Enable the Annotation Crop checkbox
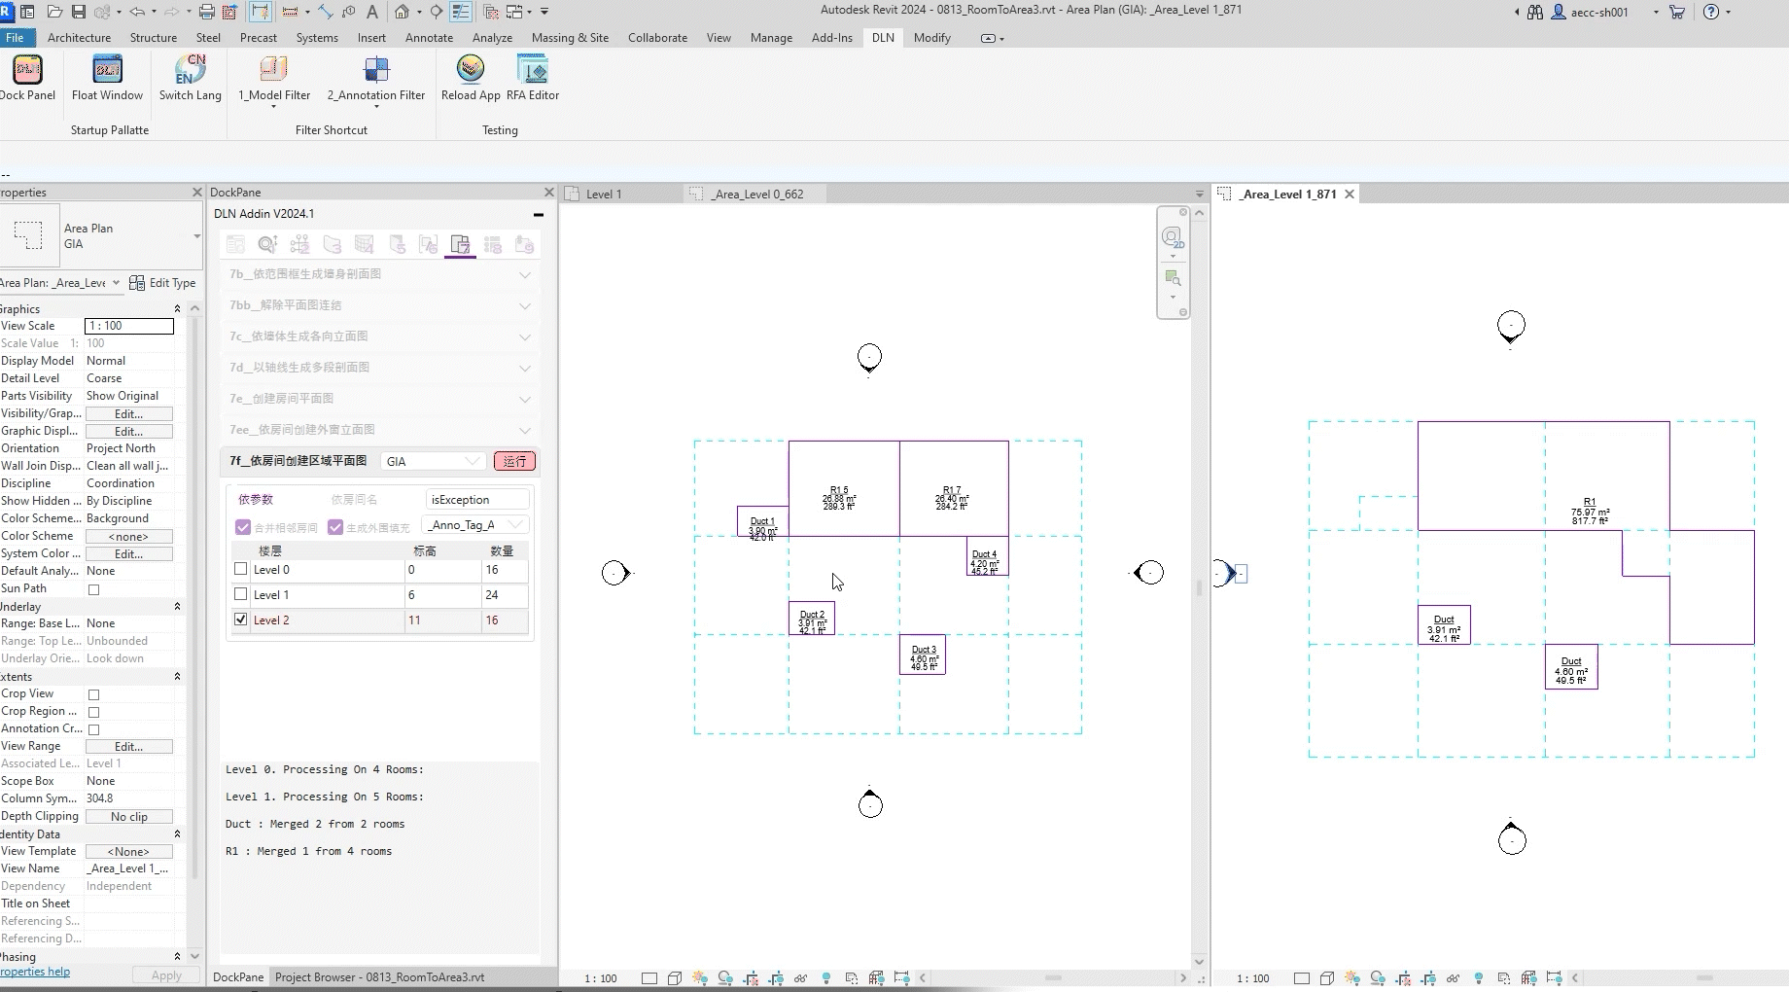 pyautogui.click(x=94, y=729)
